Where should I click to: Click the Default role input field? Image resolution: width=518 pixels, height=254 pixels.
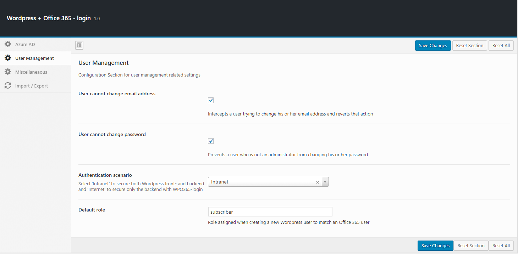coord(270,212)
